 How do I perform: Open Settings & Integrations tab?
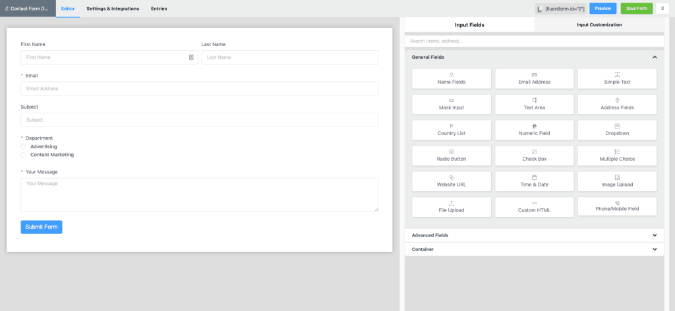coord(113,9)
